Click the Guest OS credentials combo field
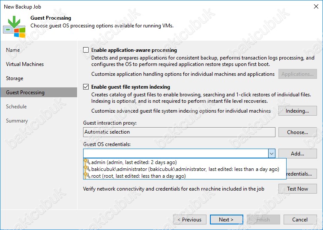This screenshot has height=230, width=323. coord(176,154)
